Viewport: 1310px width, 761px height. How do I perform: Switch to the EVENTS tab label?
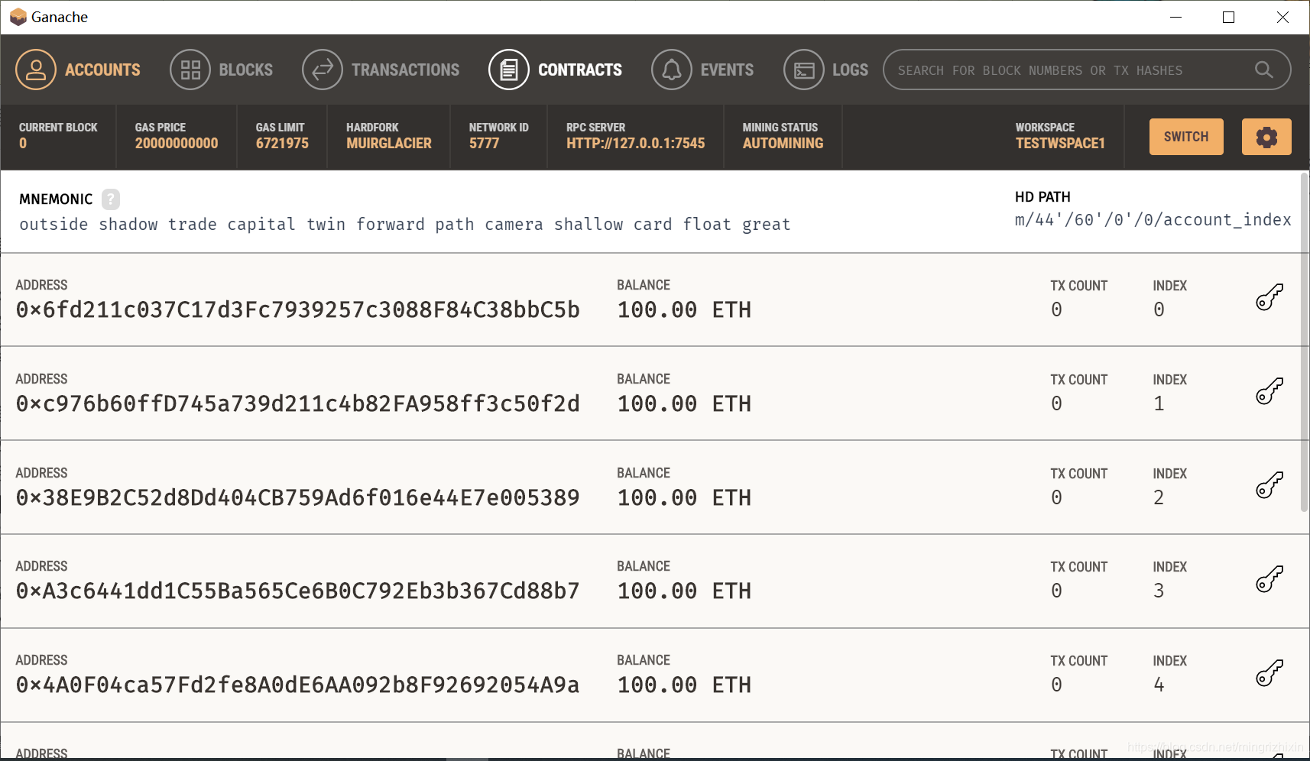(x=728, y=70)
